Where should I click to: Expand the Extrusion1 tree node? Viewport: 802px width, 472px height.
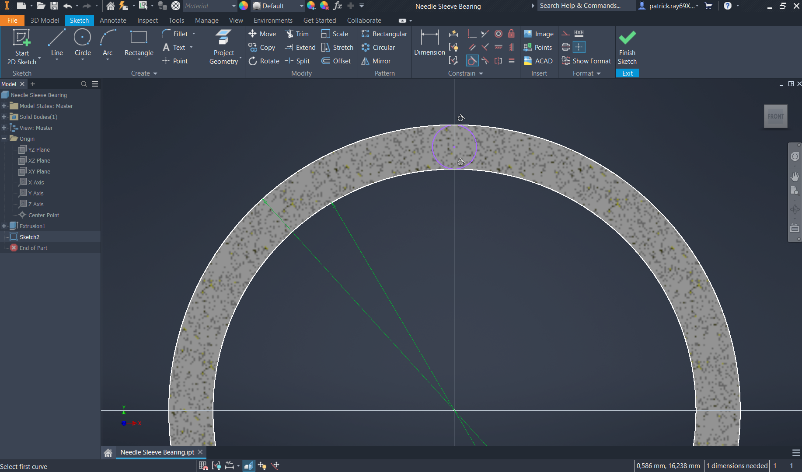point(4,226)
